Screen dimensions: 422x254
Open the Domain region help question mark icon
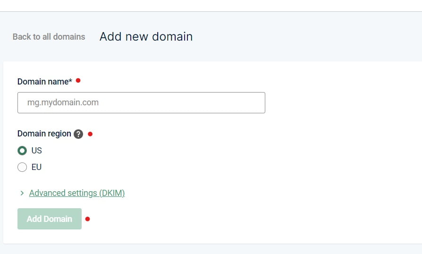coord(78,134)
